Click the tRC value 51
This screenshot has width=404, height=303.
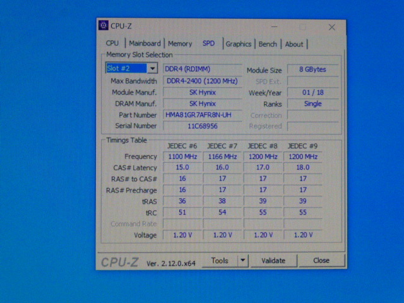pos(182,212)
